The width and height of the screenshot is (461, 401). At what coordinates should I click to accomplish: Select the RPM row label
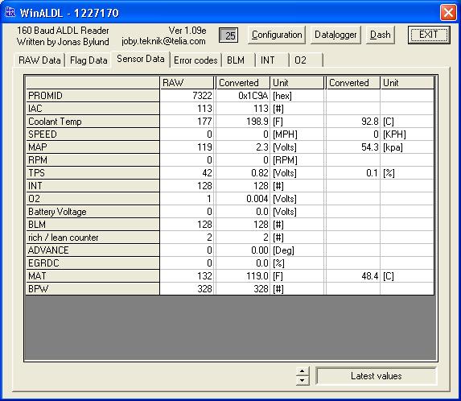tap(93, 160)
